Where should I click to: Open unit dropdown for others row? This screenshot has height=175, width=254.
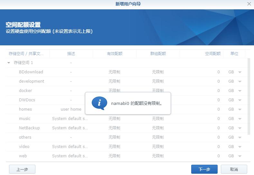(240, 137)
